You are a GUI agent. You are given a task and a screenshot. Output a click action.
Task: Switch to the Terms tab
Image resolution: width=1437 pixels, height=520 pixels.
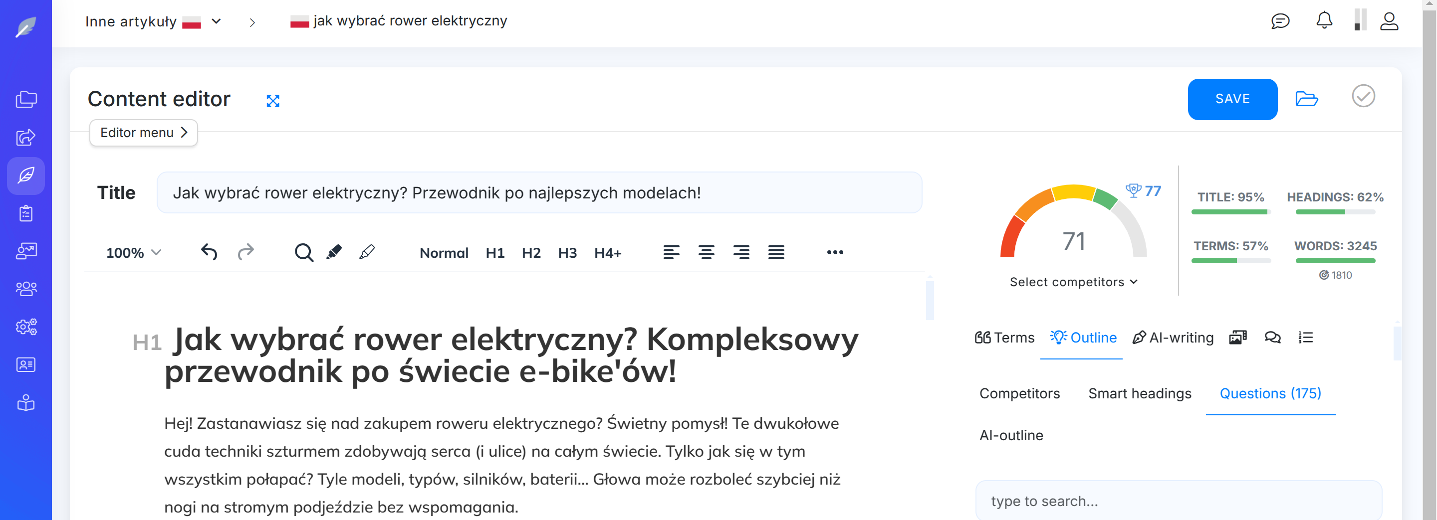(1004, 338)
